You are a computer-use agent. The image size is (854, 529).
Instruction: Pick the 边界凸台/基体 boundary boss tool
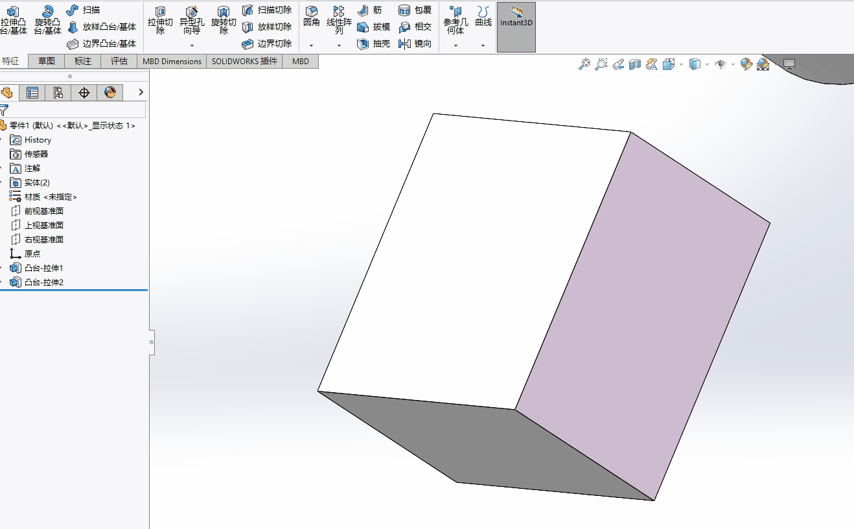[102, 43]
